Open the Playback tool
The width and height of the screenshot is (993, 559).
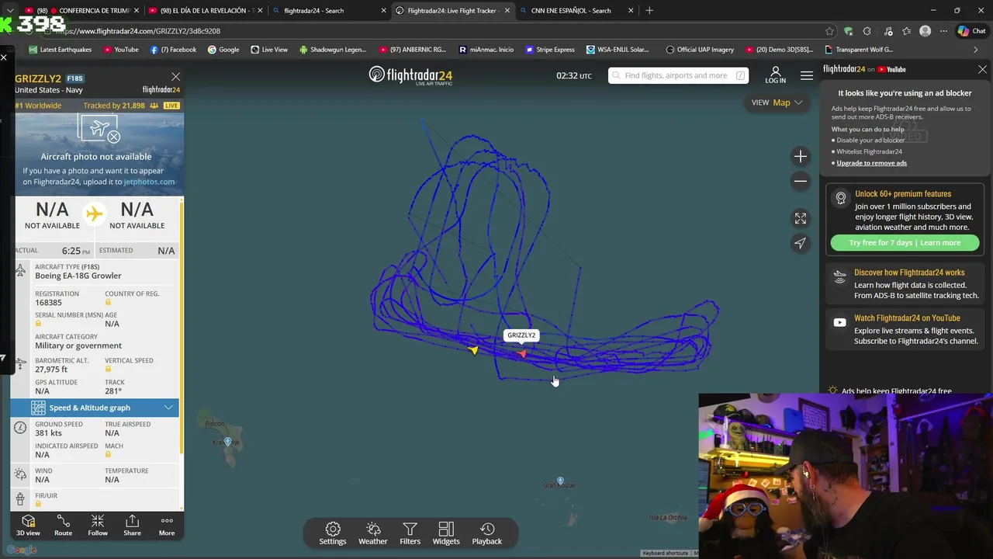[487, 533]
